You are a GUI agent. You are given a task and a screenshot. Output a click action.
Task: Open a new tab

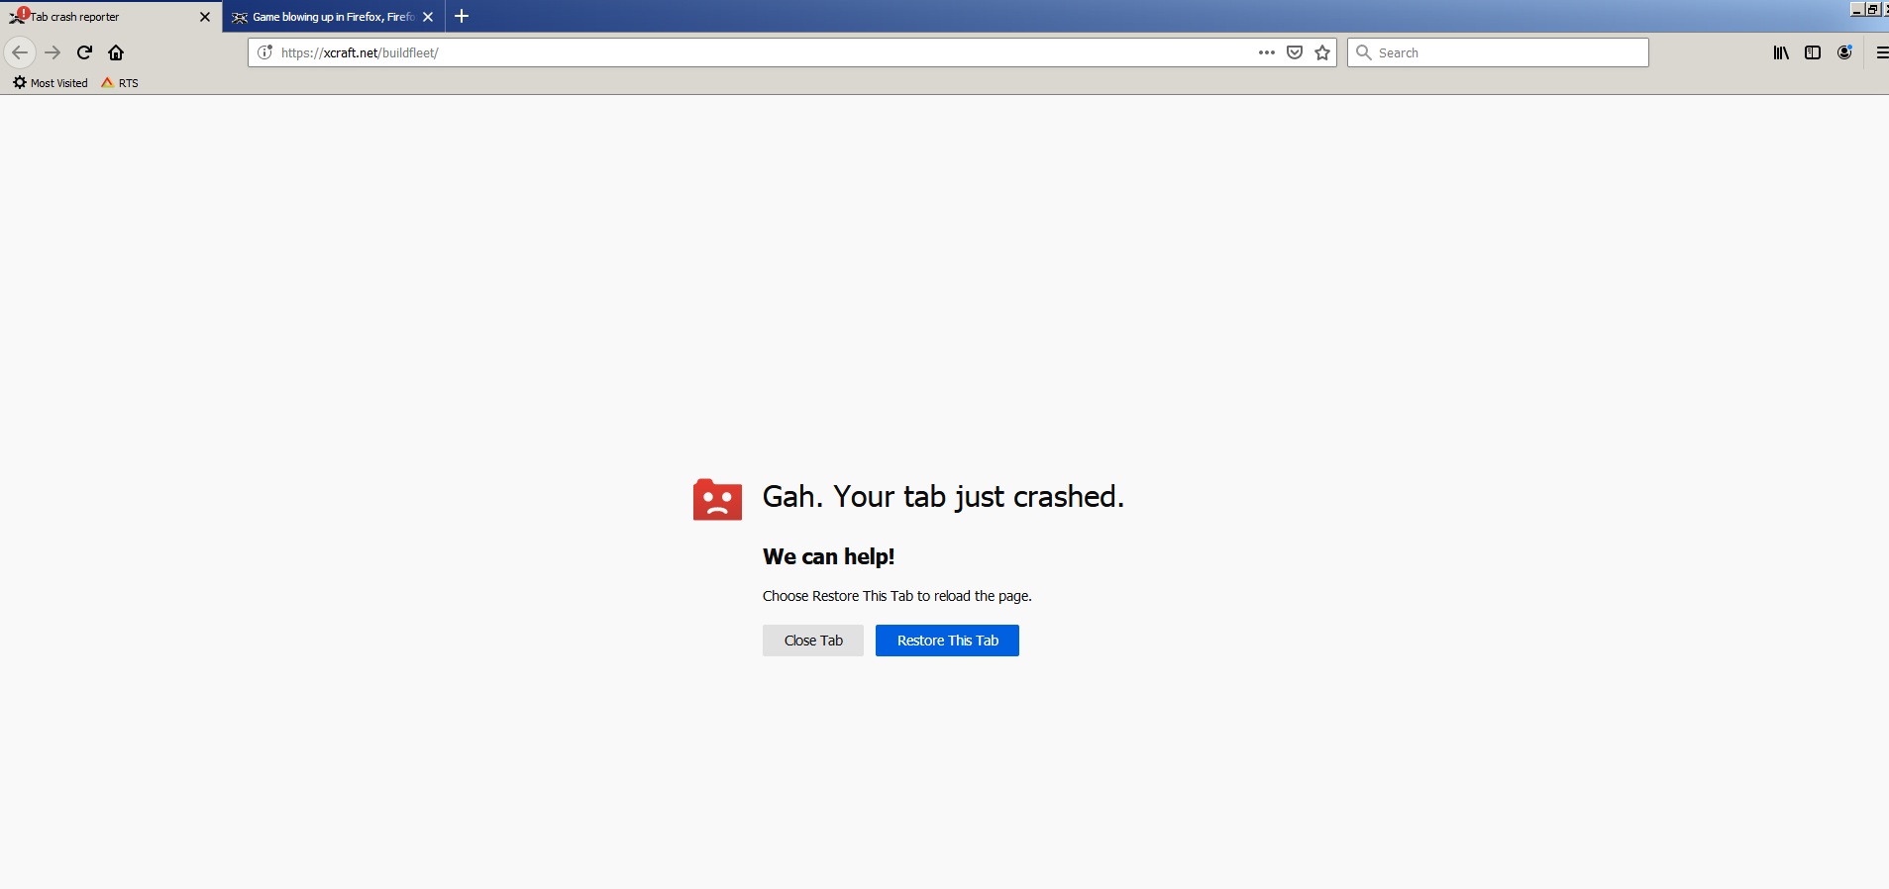coord(462,16)
